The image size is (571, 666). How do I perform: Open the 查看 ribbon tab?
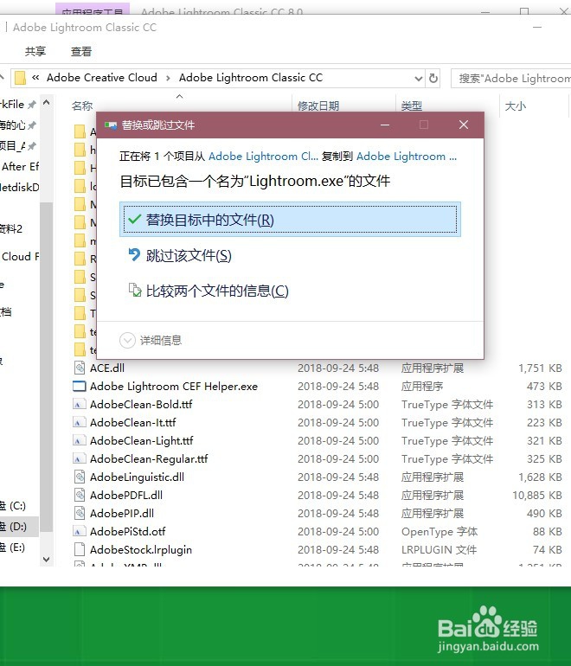pos(81,51)
